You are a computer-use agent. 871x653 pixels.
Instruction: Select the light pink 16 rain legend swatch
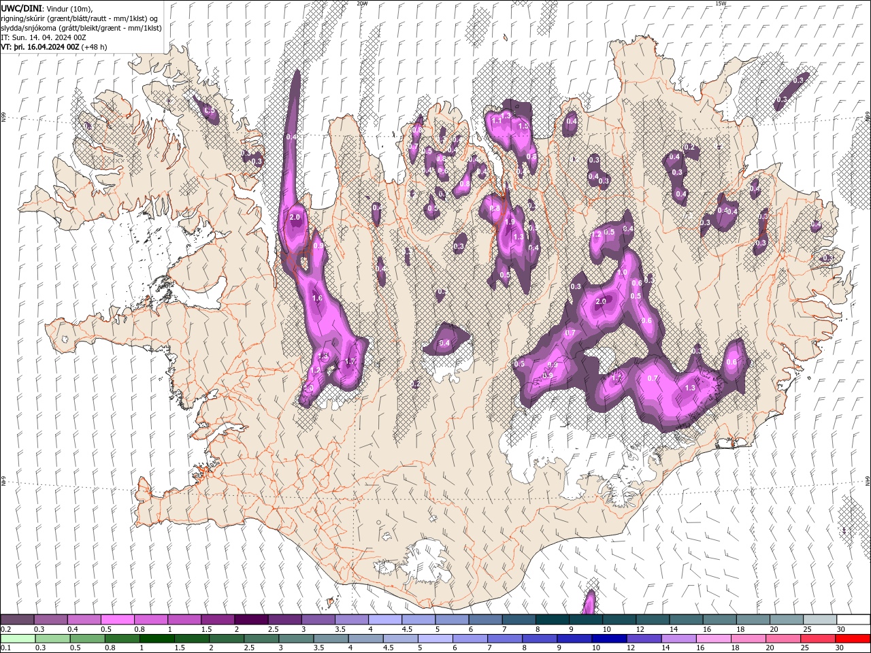coord(714,639)
